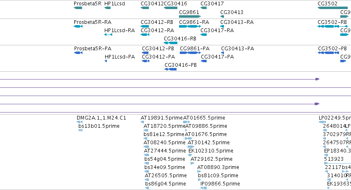Select EST feature 513923
The width and height of the screenshot is (351, 190).
click(x=334, y=159)
